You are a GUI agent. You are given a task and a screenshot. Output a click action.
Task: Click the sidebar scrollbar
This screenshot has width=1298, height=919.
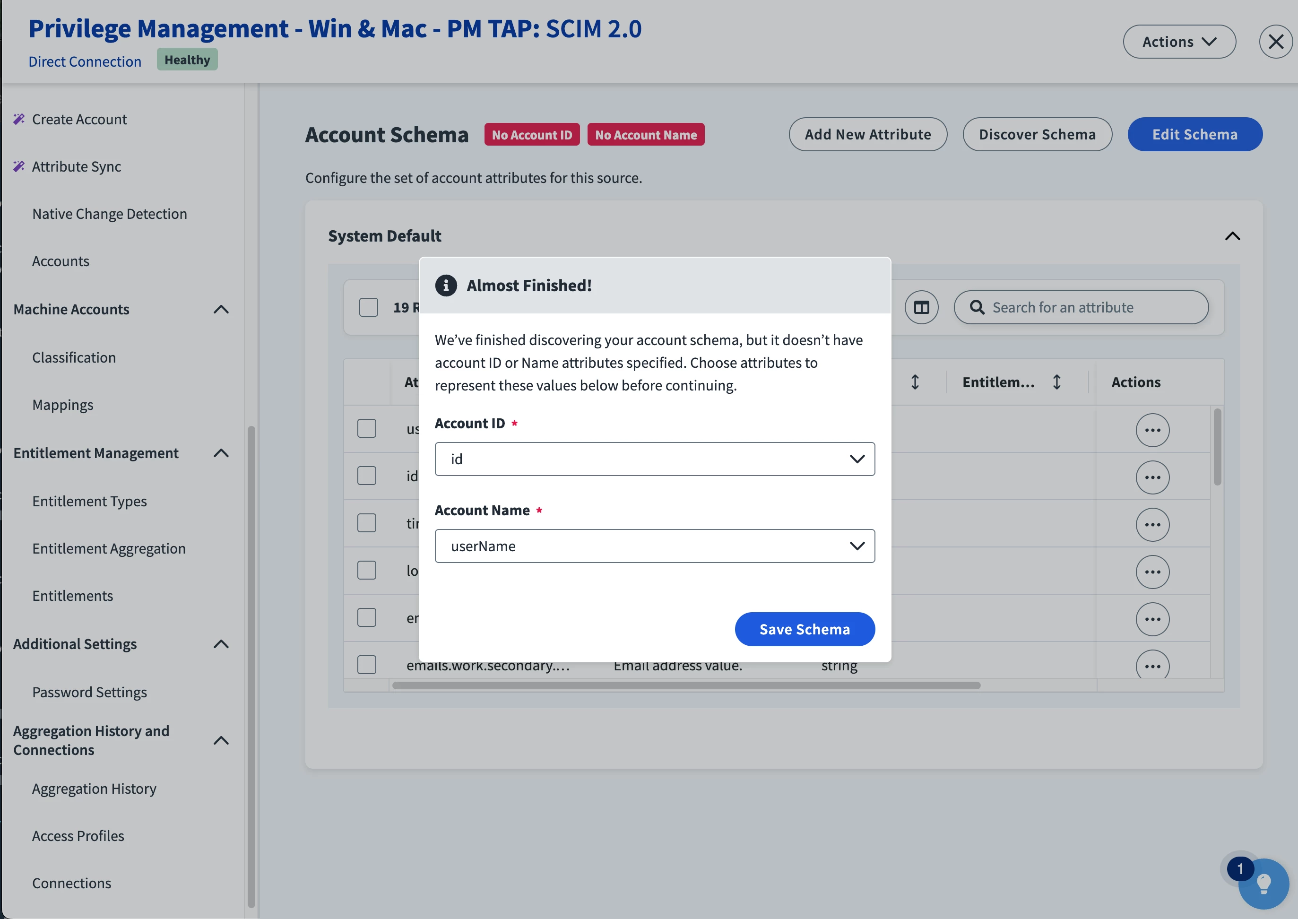[251, 668]
